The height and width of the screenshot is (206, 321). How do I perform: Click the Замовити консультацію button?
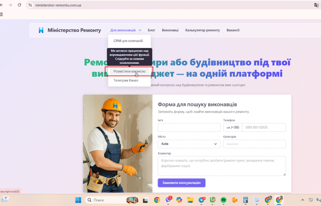[181, 183]
